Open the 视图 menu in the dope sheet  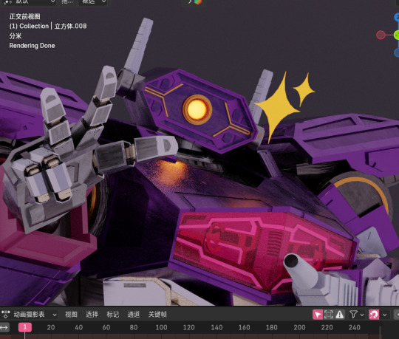(71, 315)
